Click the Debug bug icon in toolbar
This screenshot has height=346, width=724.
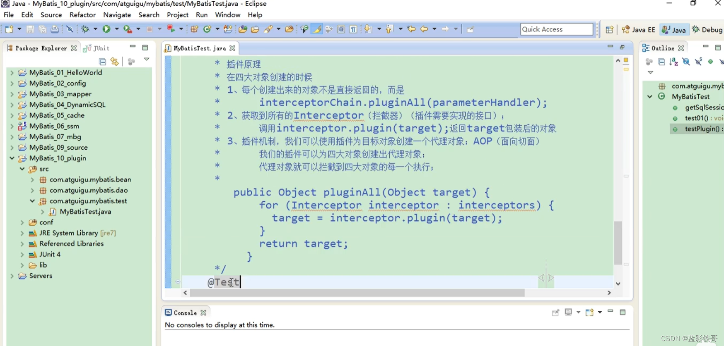[85, 29]
